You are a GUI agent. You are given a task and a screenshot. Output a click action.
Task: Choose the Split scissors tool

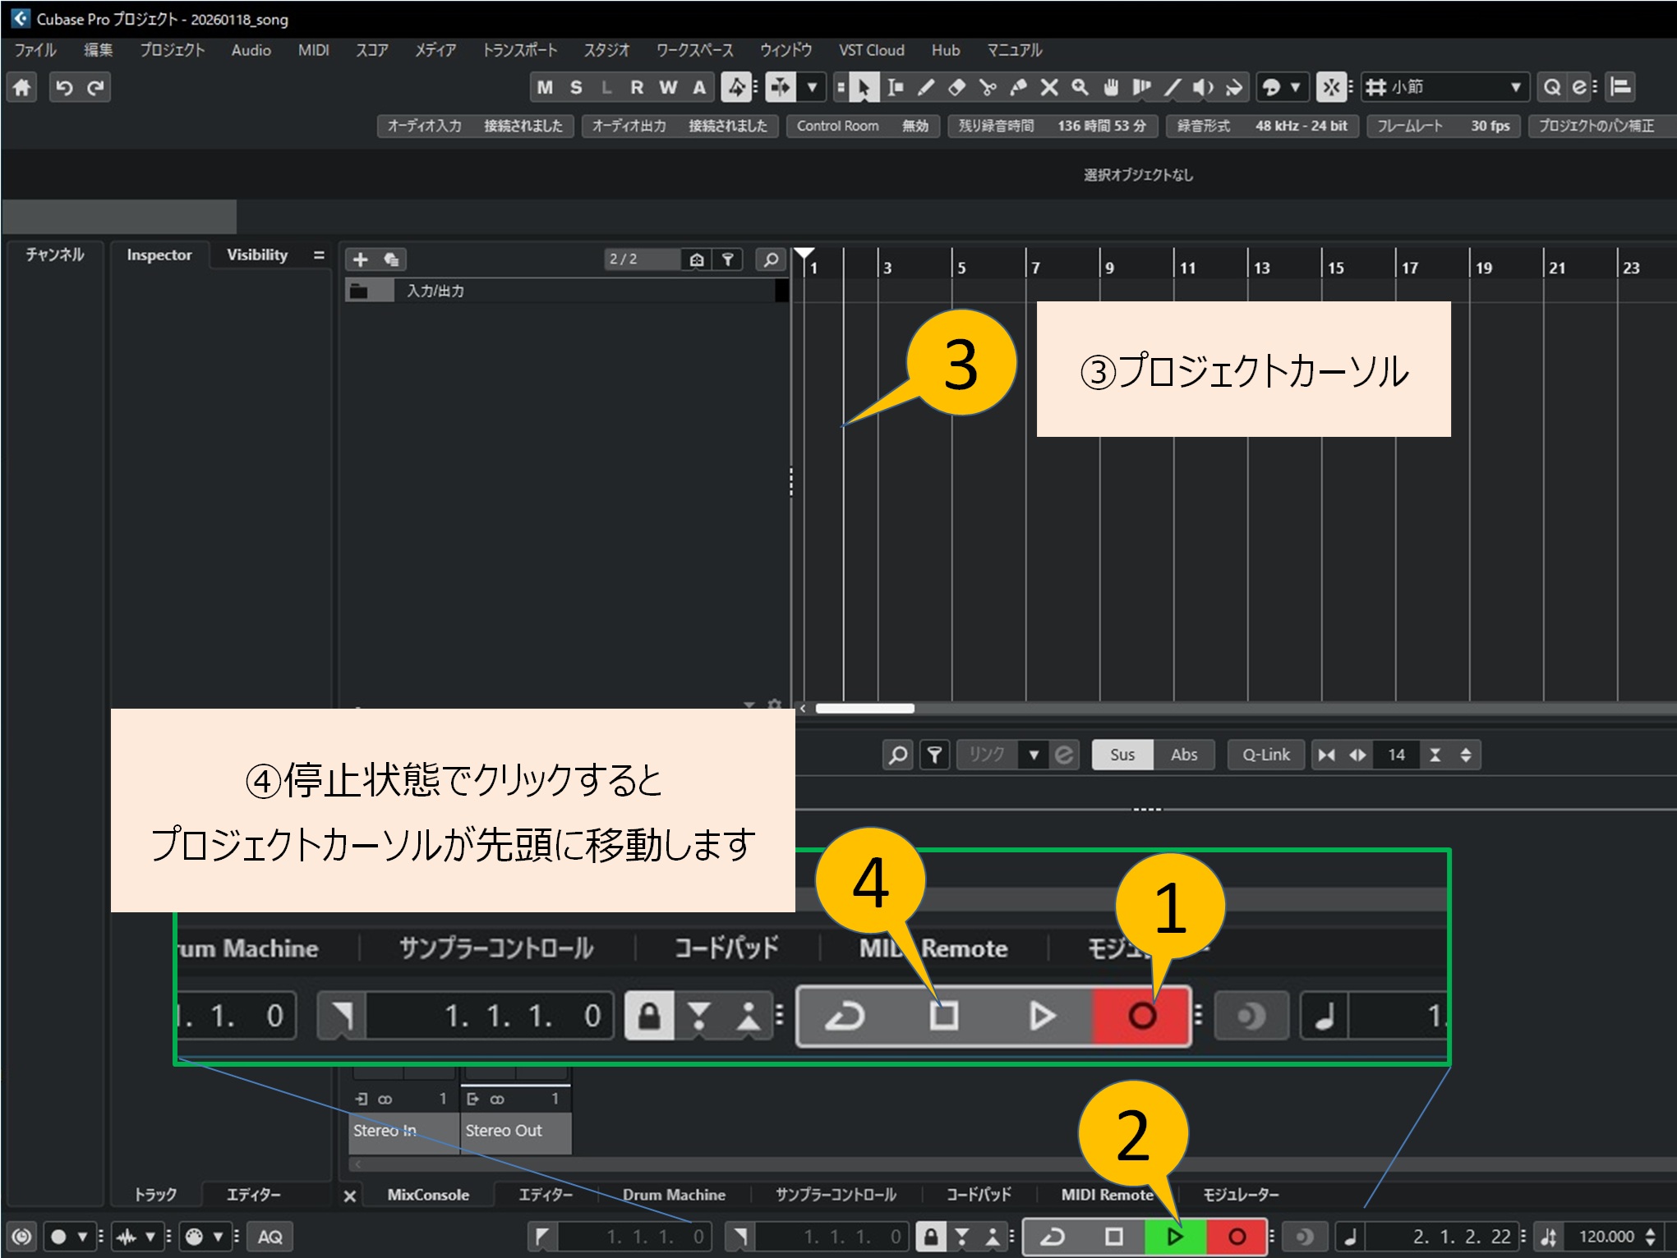tap(989, 87)
